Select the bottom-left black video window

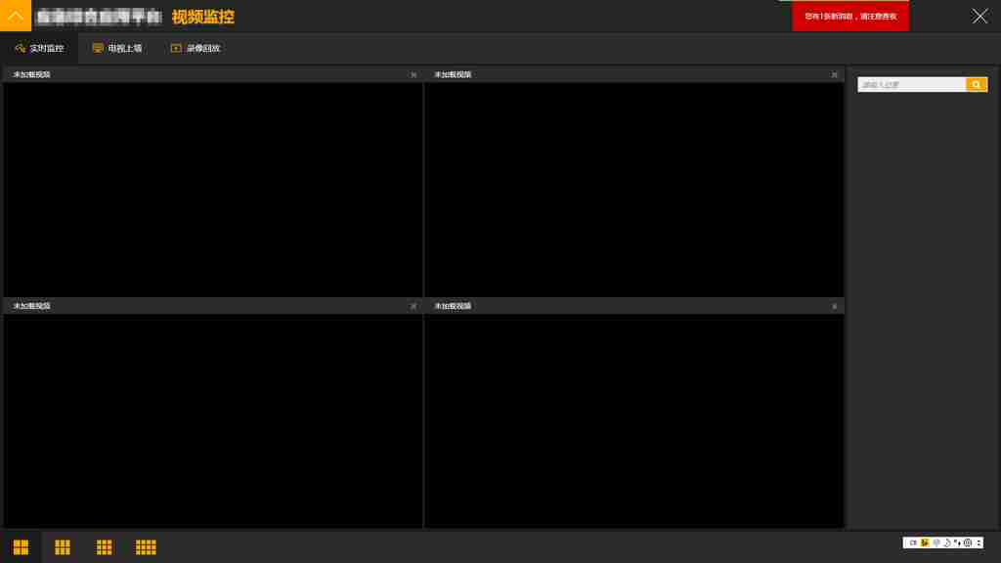point(212,420)
